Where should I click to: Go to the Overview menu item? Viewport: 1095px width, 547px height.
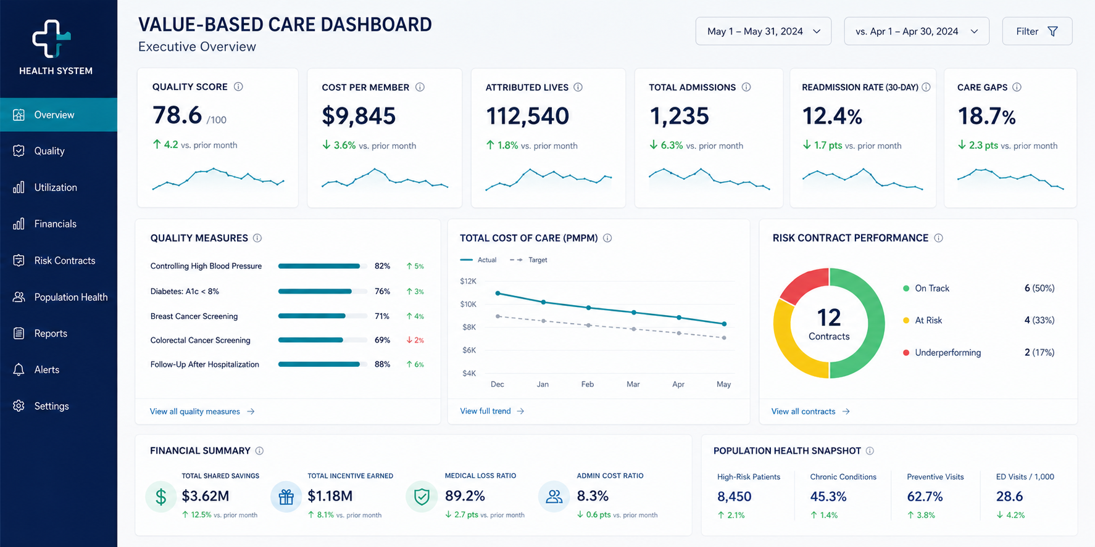59,115
